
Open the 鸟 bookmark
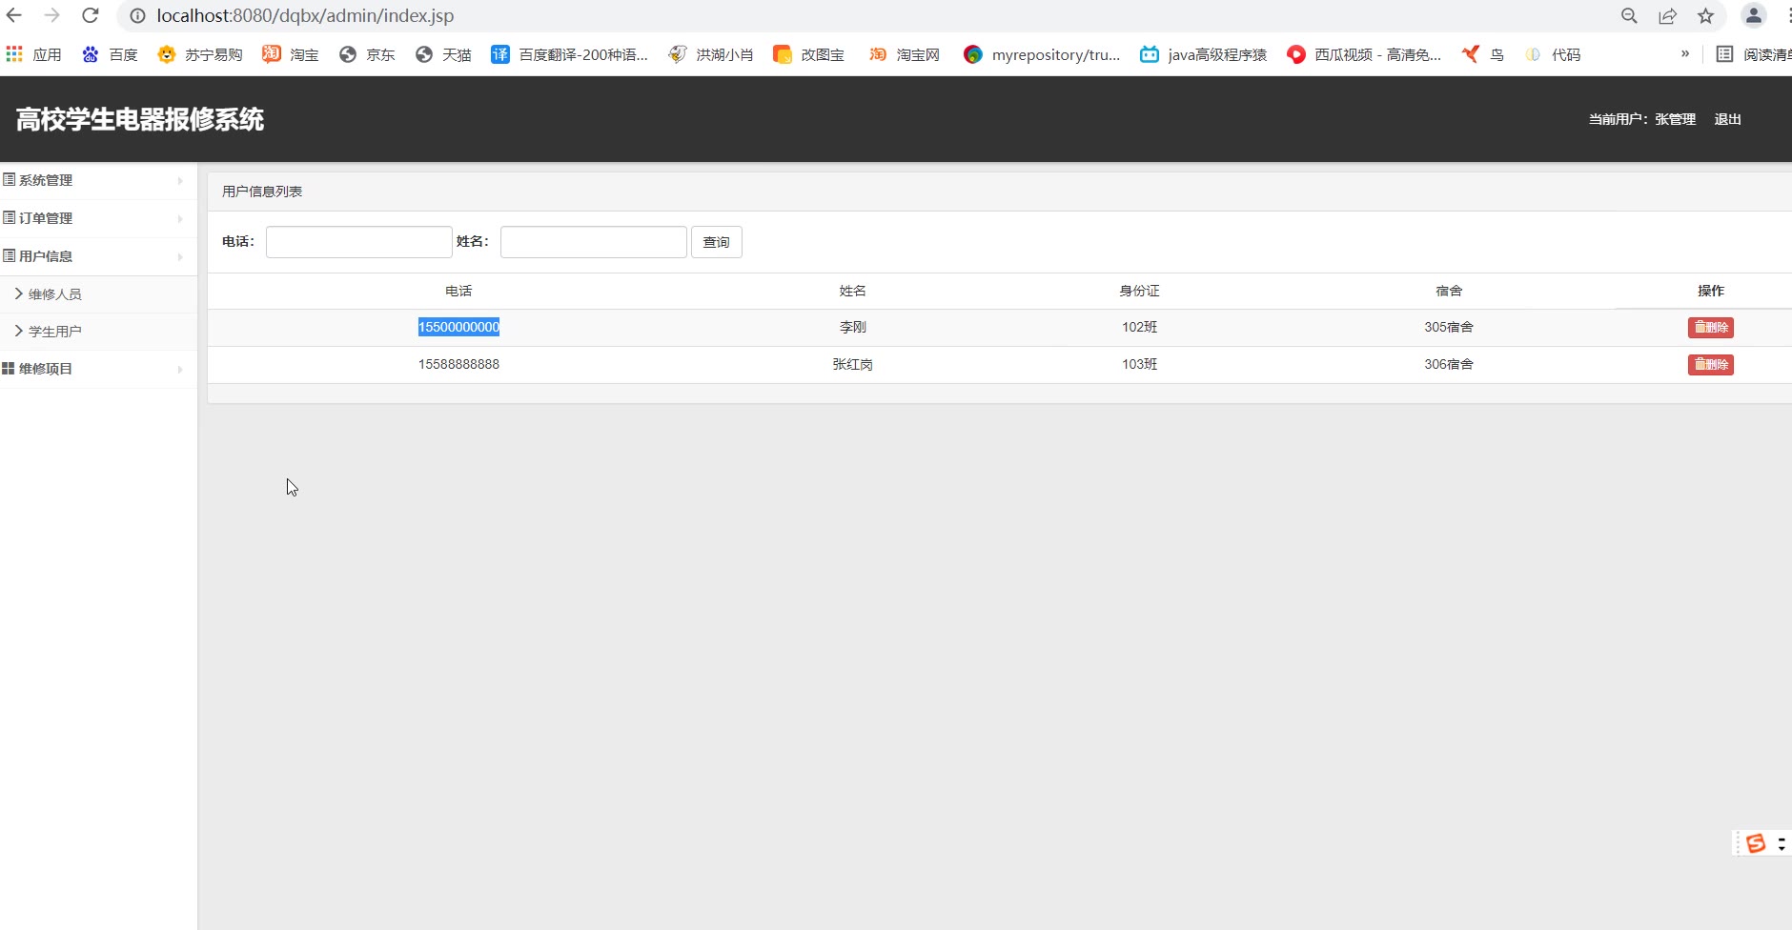[x=1482, y=54]
